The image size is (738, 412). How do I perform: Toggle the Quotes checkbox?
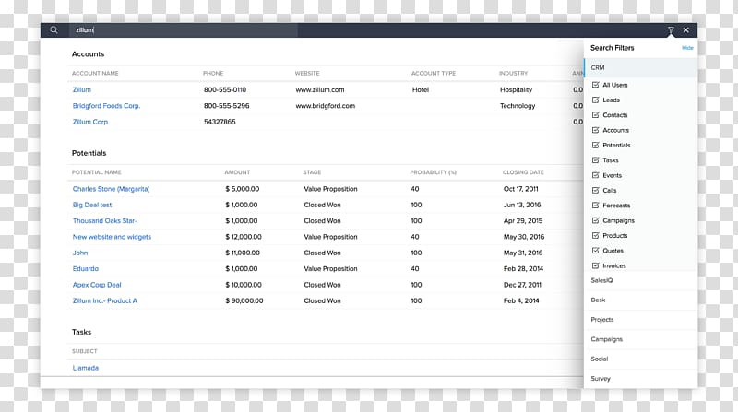click(595, 250)
